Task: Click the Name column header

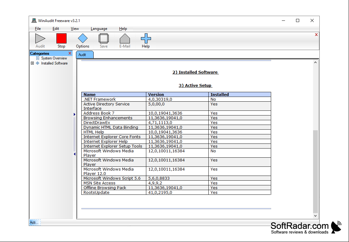Action: point(114,94)
